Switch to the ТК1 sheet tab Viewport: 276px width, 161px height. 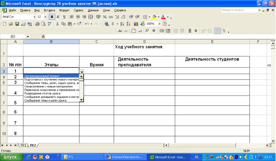[23, 146]
